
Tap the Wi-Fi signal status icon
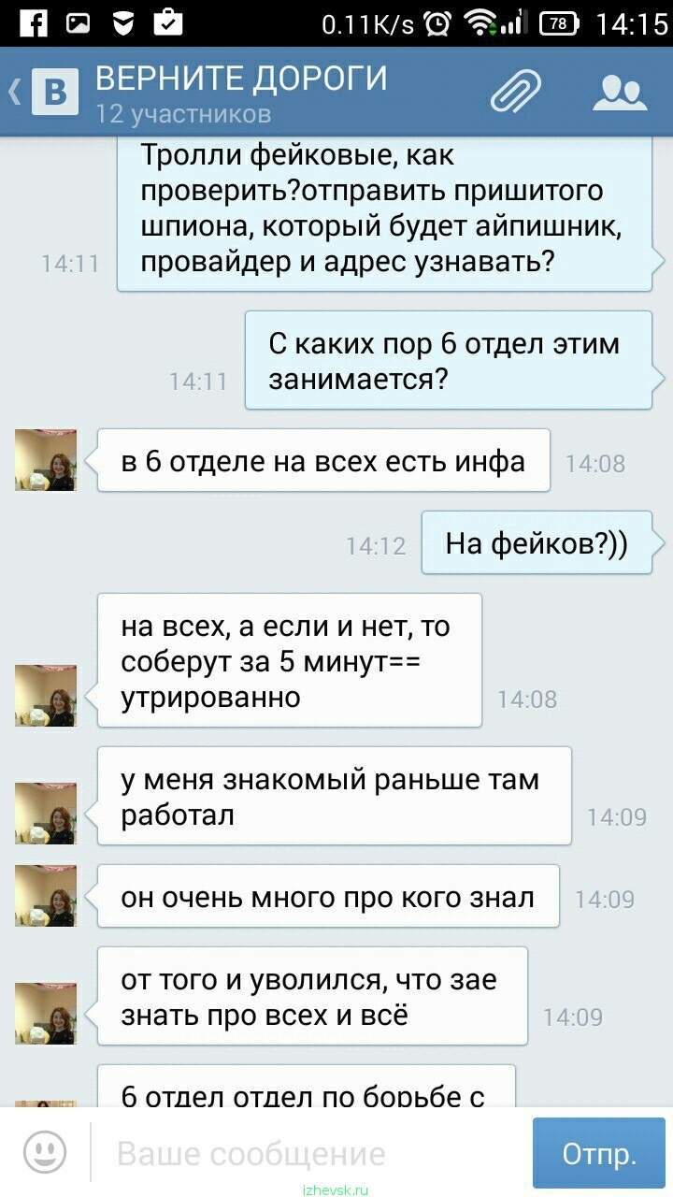pos(482,22)
